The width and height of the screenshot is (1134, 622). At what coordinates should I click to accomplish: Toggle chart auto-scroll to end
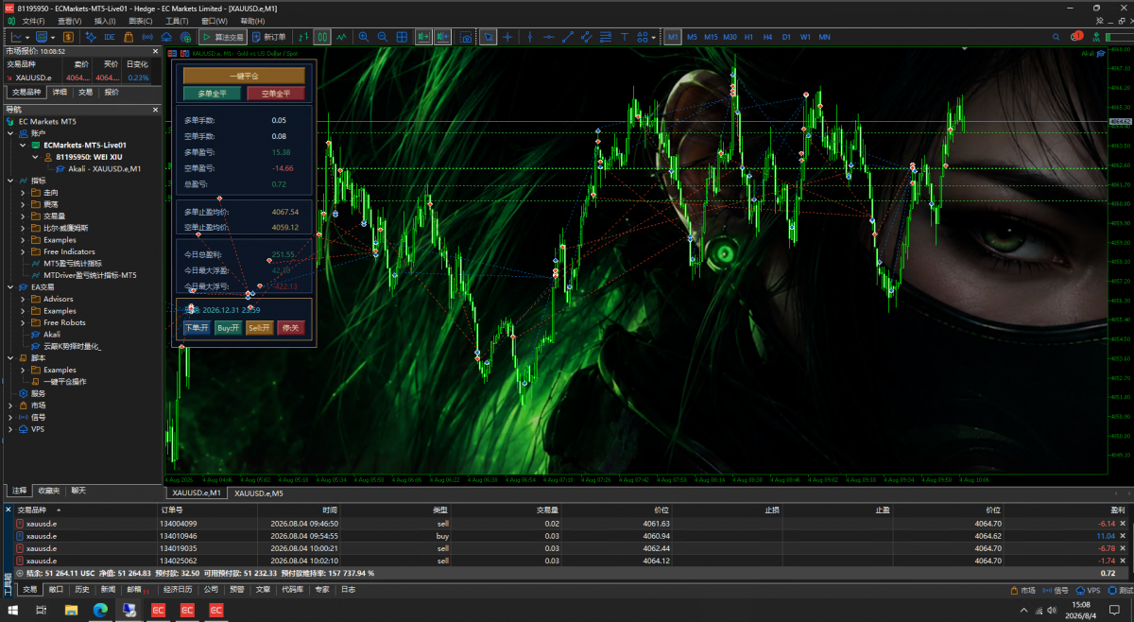pyautogui.click(x=422, y=37)
